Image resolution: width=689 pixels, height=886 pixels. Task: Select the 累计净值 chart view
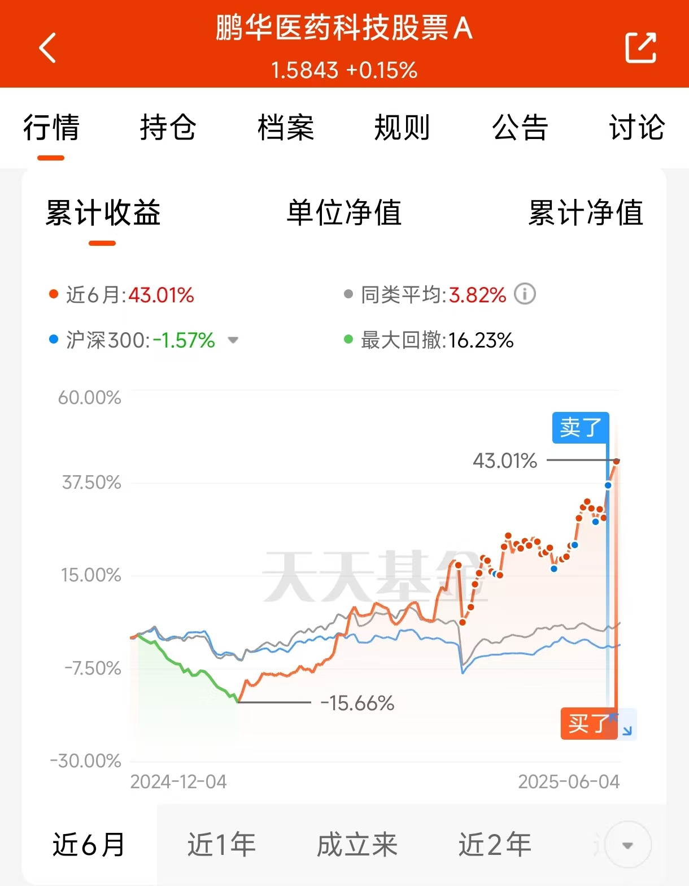point(586,212)
